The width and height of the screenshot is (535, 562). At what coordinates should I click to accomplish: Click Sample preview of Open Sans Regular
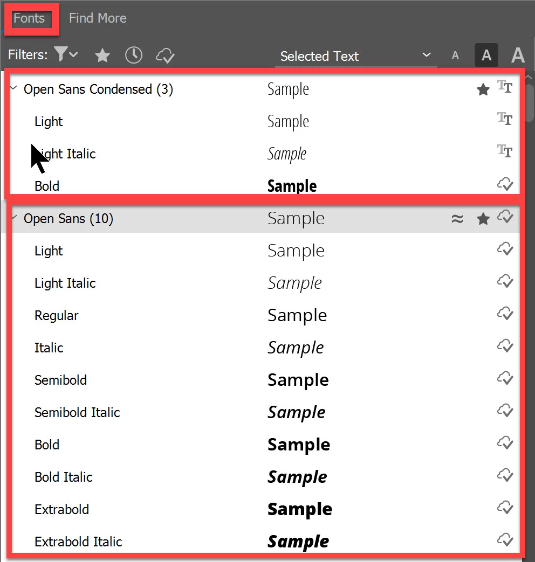(x=297, y=316)
